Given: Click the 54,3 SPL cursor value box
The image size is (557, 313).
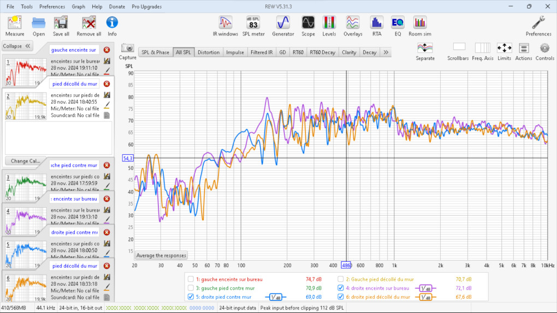Looking at the screenshot, I should pyautogui.click(x=128, y=158).
